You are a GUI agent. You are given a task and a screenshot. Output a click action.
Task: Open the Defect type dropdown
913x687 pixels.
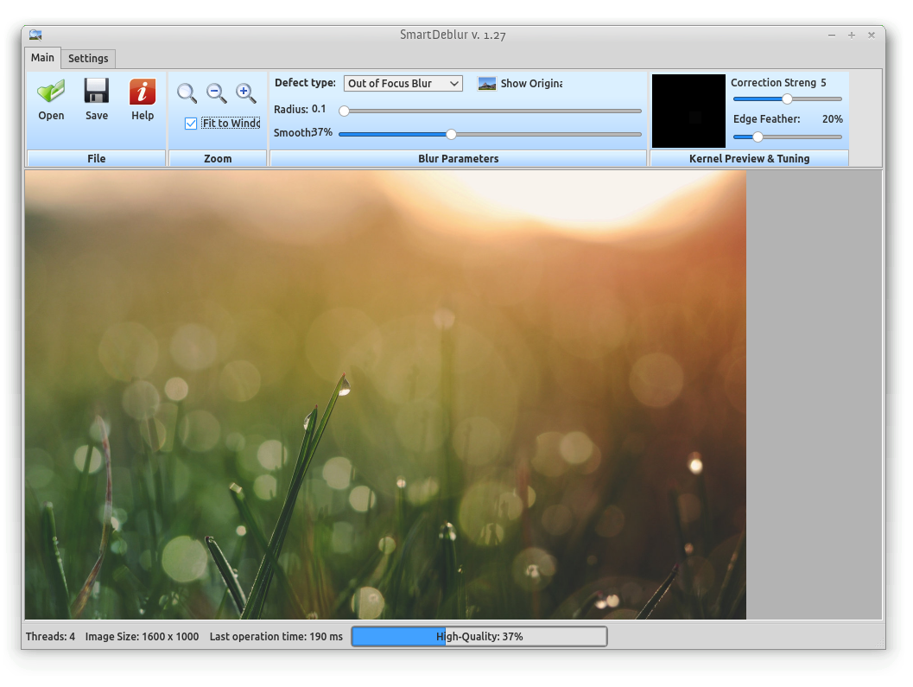(x=403, y=84)
